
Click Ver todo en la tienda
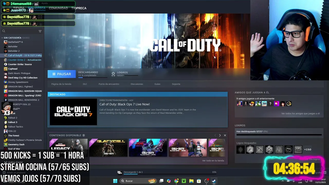tap(213, 161)
